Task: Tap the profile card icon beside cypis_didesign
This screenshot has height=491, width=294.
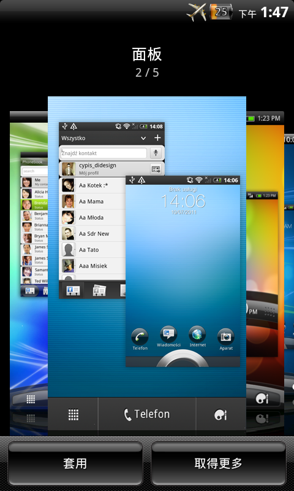Action: (156, 169)
